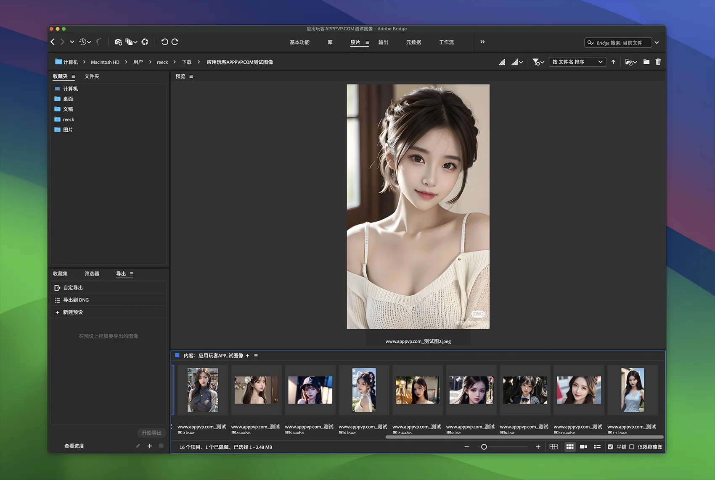The width and height of the screenshot is (715, 480).
Task: Open the 内容 panel options menu
Action: (x=256, y=356)
